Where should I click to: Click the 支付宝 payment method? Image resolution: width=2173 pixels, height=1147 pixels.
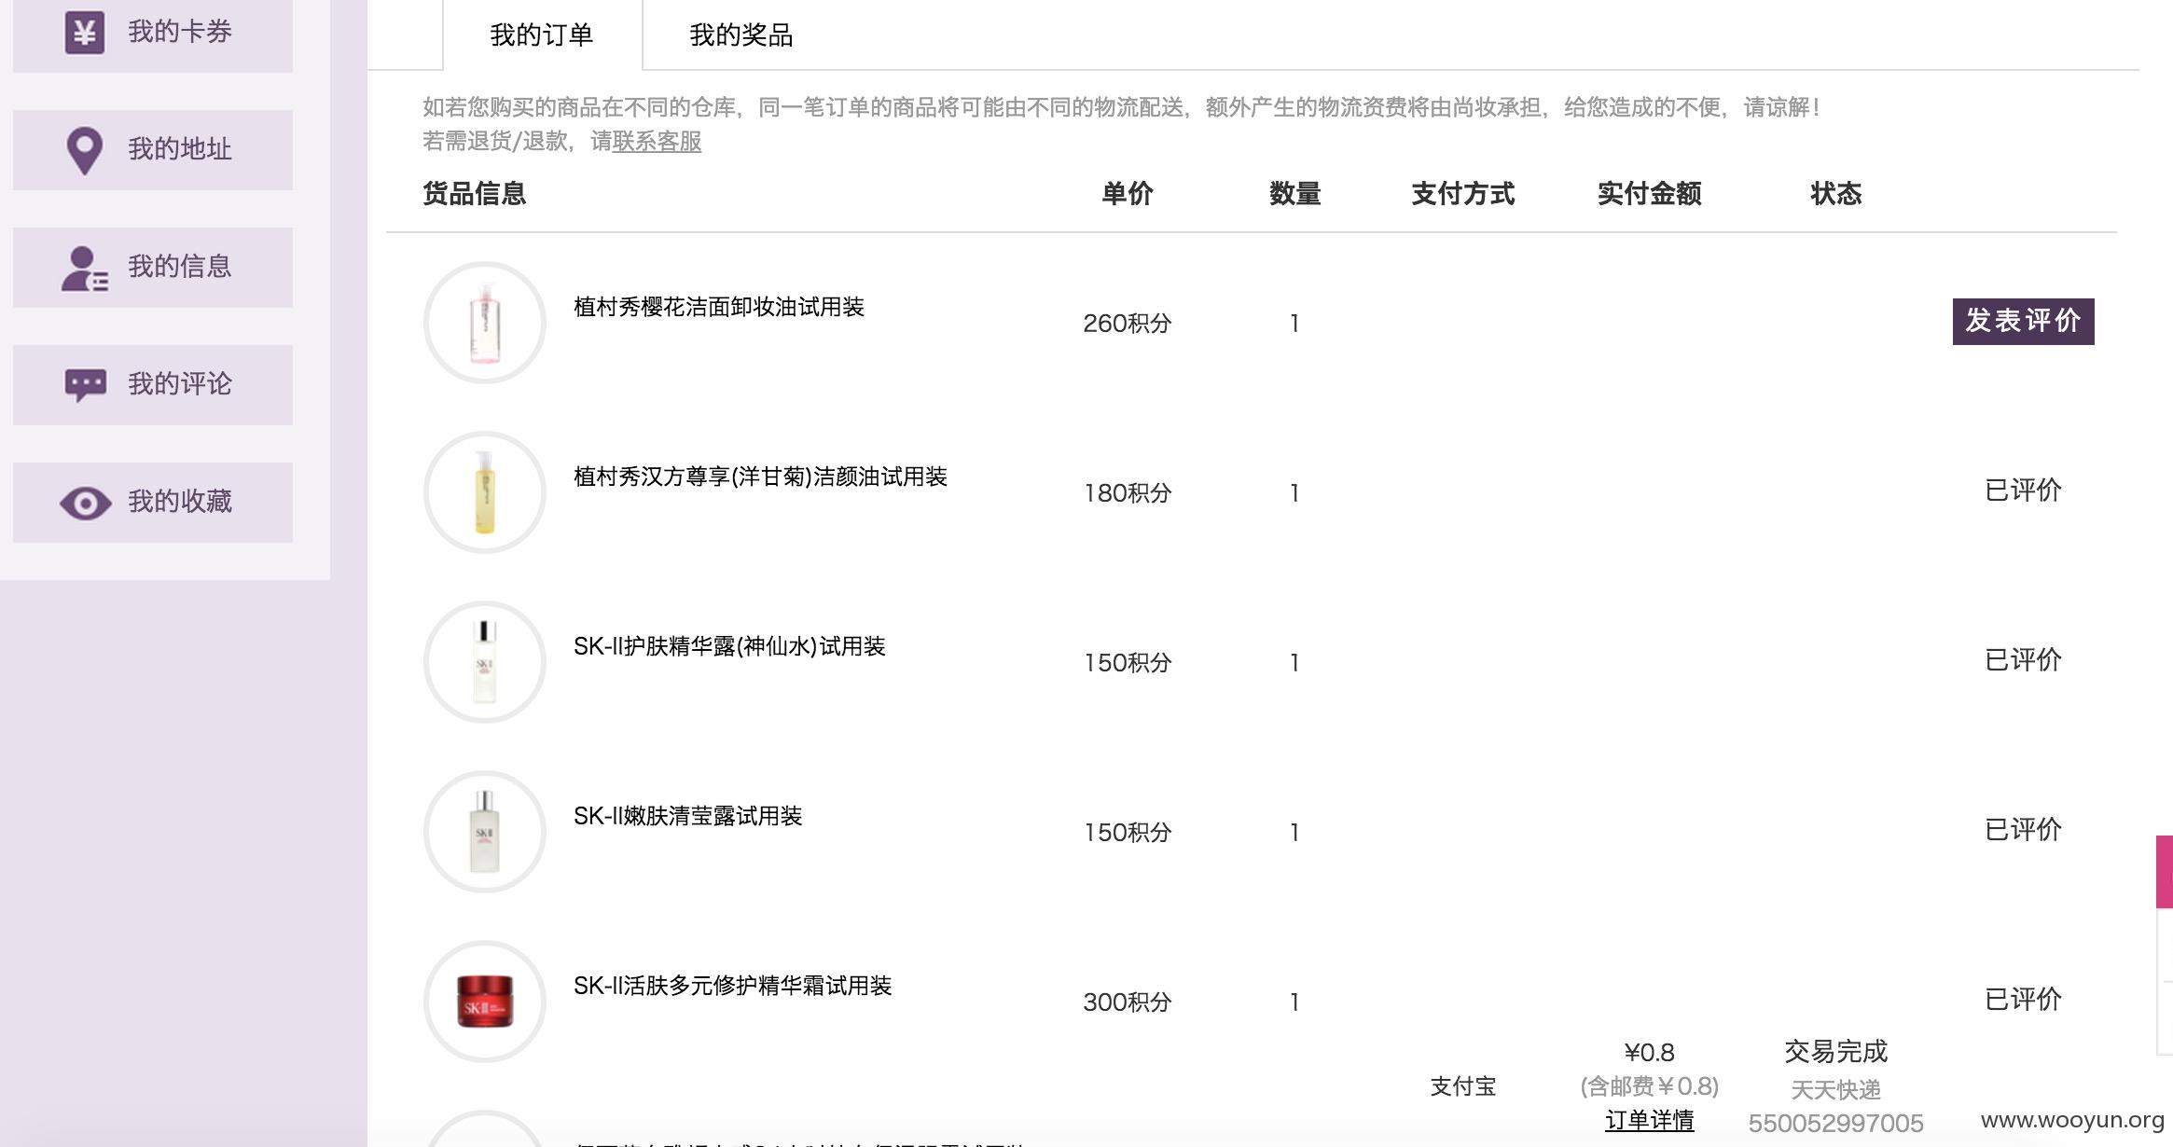1462,1086
